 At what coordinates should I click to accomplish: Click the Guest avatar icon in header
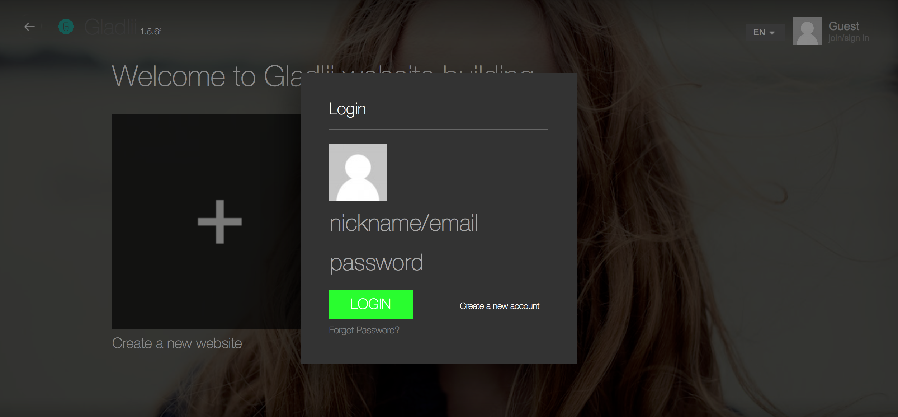[x=807, y=31]
